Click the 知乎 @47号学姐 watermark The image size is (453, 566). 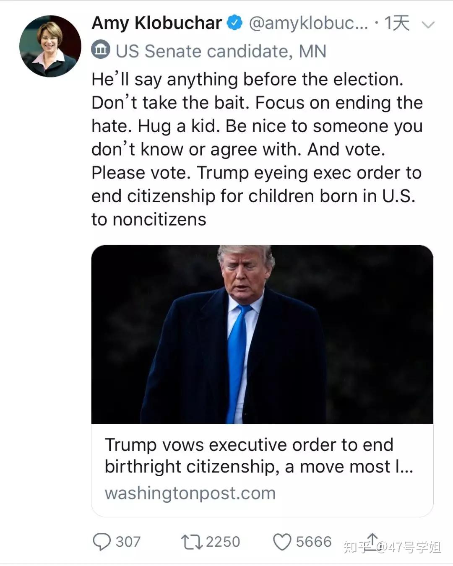pyautogui.click(x=392, y=547)
